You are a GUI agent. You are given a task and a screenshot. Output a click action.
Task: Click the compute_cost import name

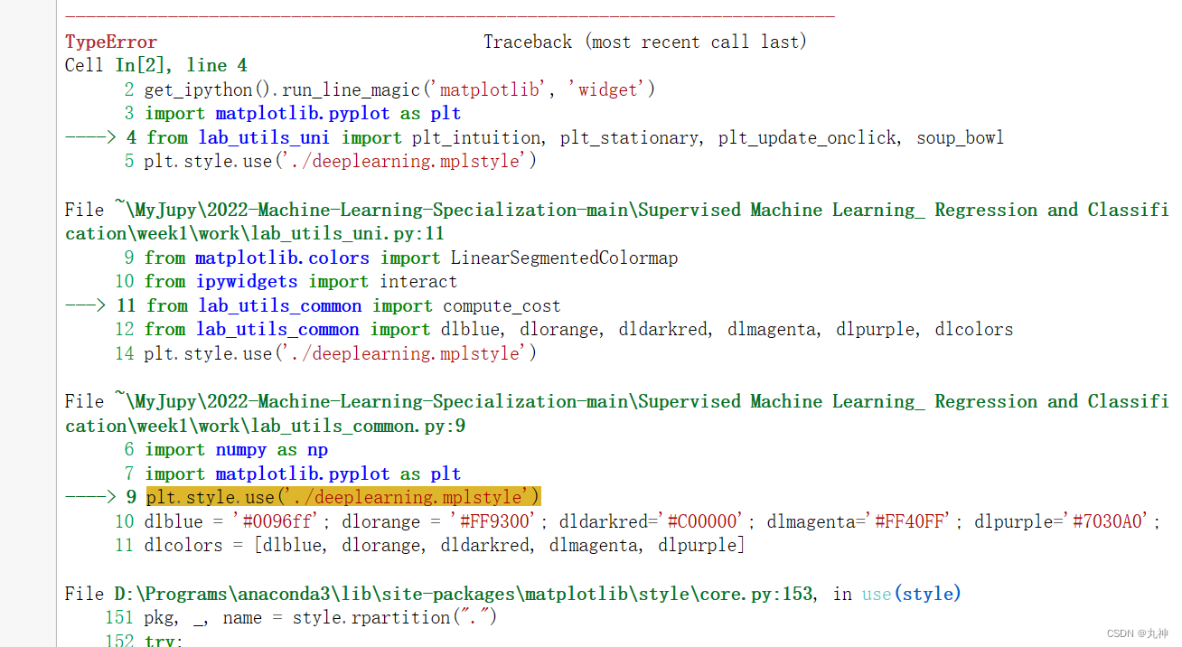[x=501, y=305]
